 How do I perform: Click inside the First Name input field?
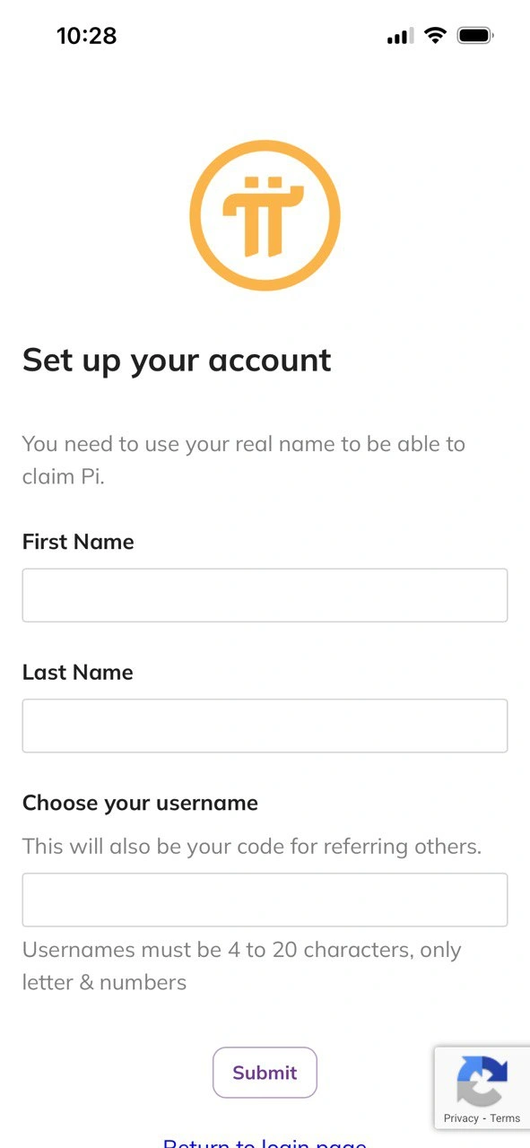point(265,595)
